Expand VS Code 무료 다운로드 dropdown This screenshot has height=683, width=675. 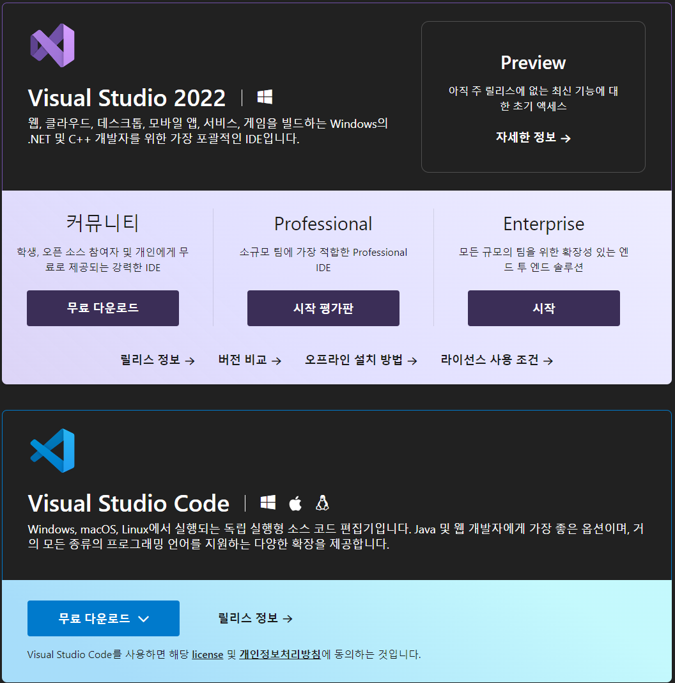(103, 618)
